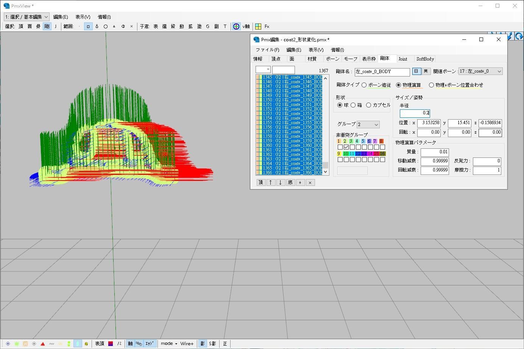Toggle the colored axis gizmo icon
This screenshot has width=524, height=349.
[x=236, y=26]
